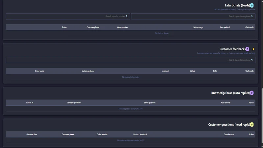The height and width of the screenshot is (148, 263).
Task: Click the 'No chats to display' message
Action: click(162, 33)
